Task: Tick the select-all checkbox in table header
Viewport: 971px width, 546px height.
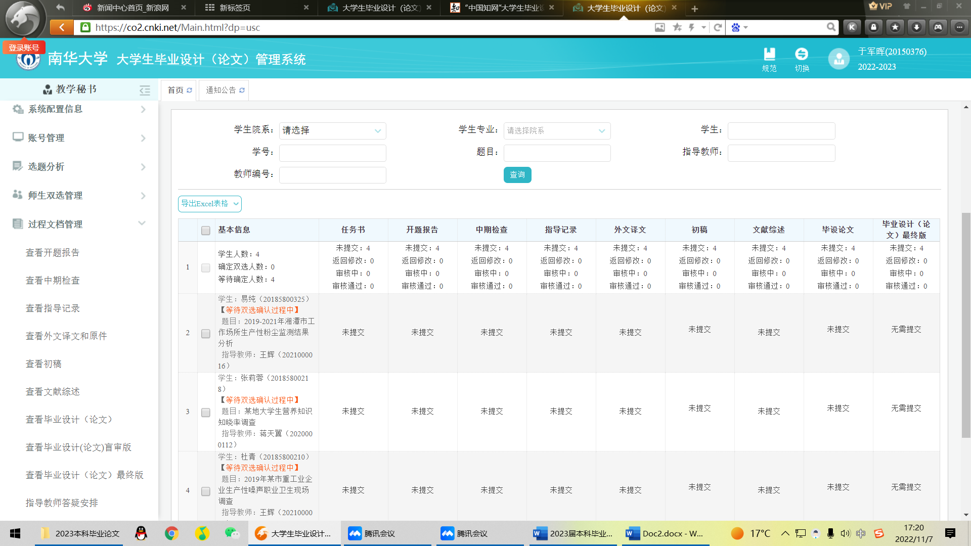Action: 206,231
